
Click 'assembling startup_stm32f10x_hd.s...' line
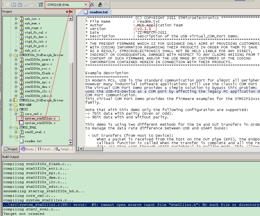point(44,191)
